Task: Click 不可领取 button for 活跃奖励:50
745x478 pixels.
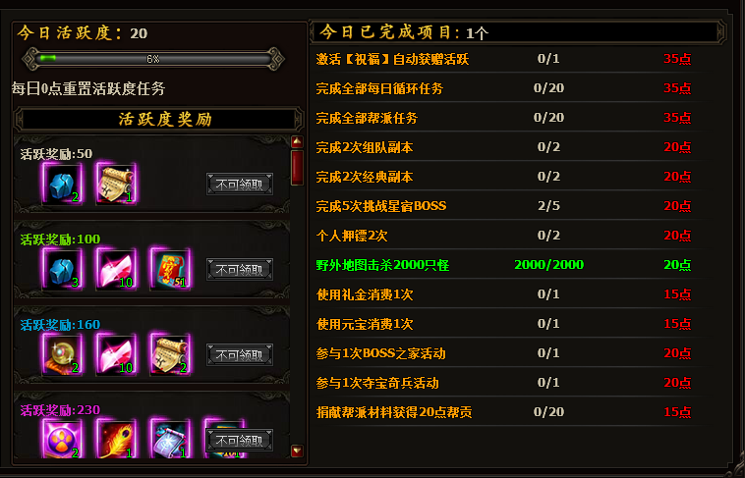Action: [240, 185]
